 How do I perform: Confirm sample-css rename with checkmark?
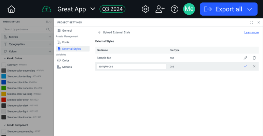point(245,66)
